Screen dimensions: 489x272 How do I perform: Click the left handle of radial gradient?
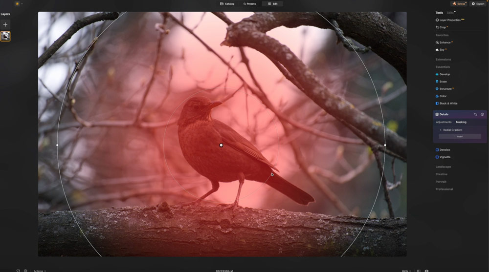(57, 145)
